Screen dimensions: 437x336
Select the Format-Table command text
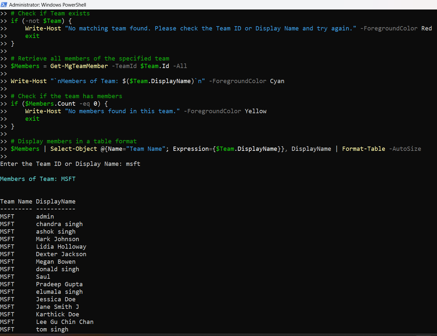[363, 149]
